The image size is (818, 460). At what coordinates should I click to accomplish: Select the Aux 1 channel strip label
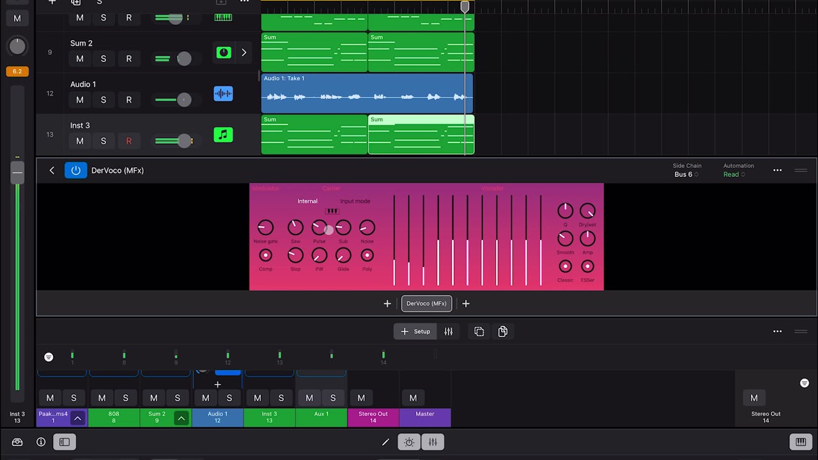point(321,418)
